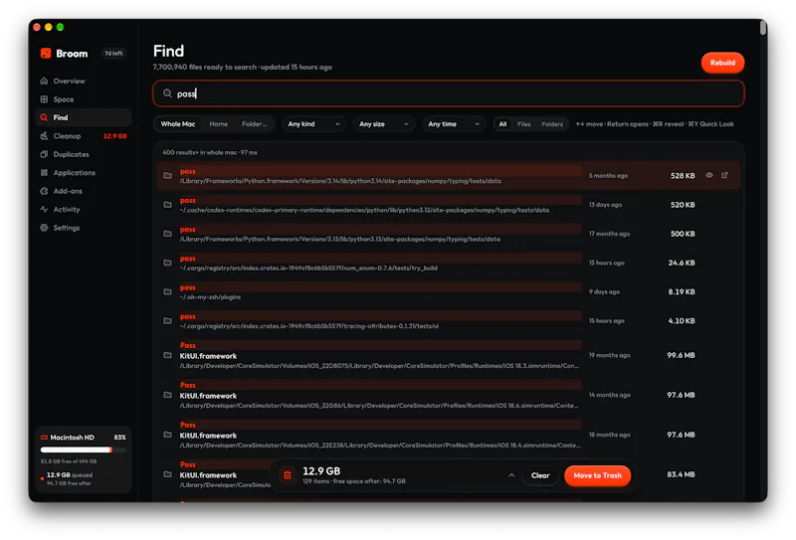Click the trash icon in the queue bar

point(288,475)
